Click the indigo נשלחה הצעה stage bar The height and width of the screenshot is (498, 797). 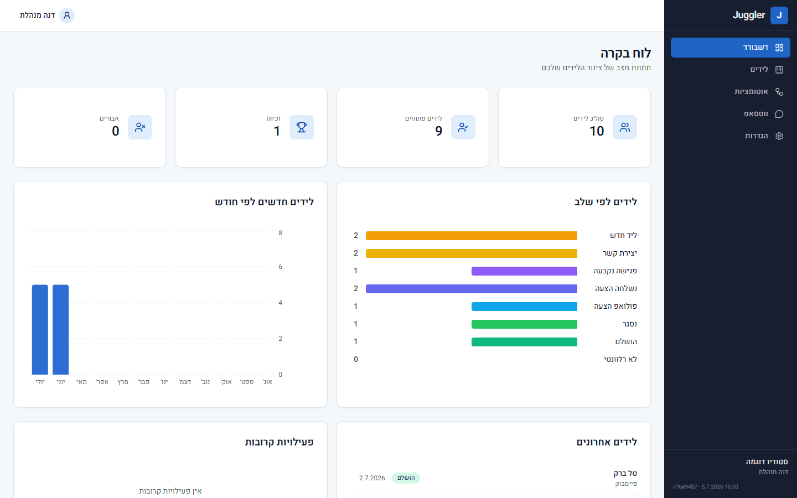point(472,289)
